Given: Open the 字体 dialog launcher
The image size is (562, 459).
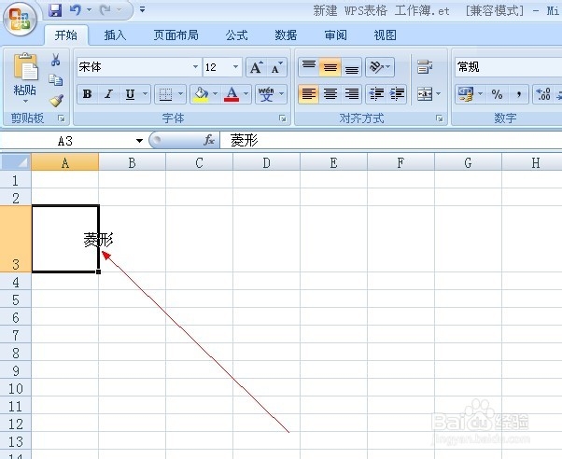Looking at the screenshot, I should click(283, 118).
